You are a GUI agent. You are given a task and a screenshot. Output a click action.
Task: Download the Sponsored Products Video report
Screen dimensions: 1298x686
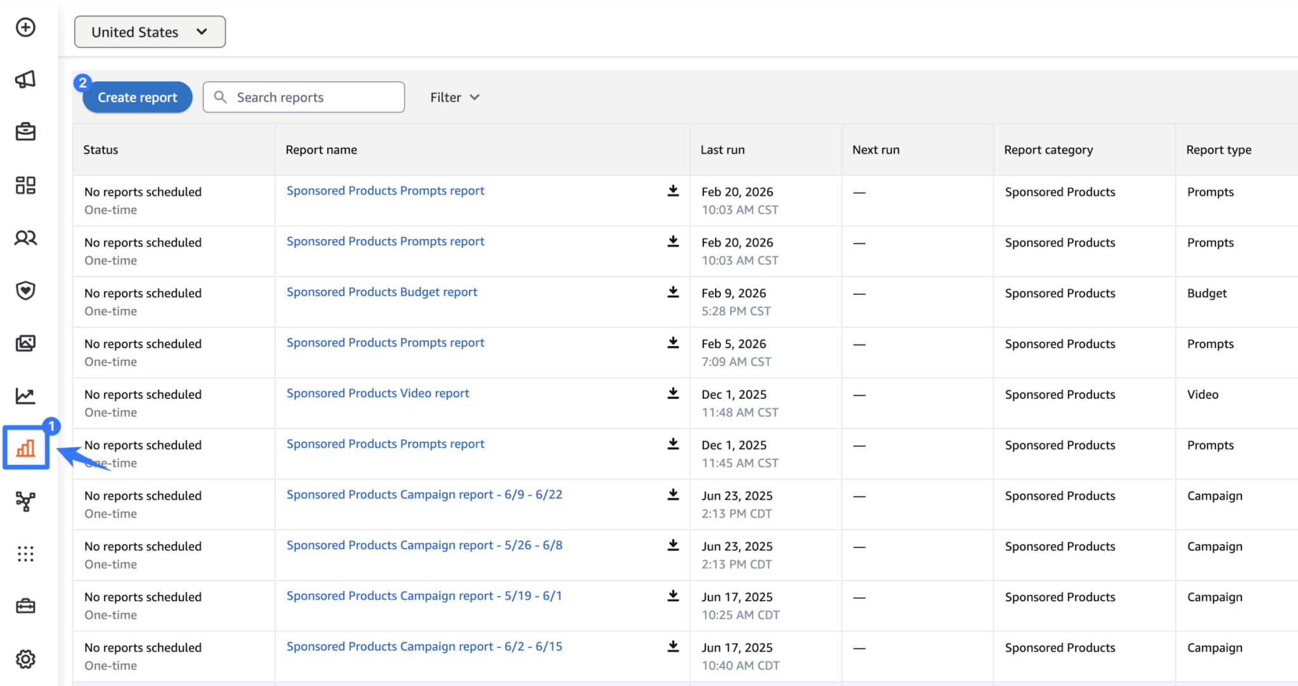(x=673, y=393)
